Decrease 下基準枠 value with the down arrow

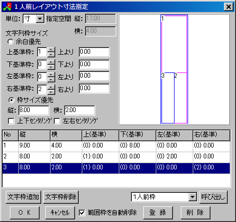[51, 67]
